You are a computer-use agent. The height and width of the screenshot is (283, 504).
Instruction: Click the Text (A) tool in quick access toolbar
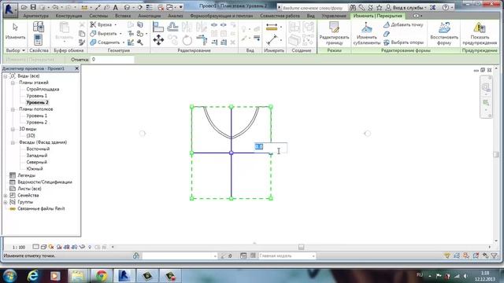[116, 7]
